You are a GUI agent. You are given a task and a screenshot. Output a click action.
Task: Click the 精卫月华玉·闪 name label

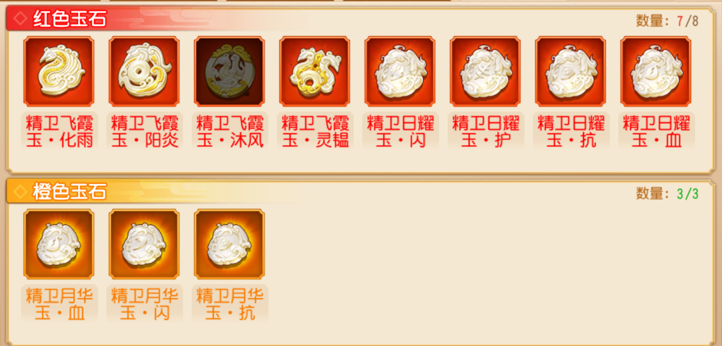[145, 304]
